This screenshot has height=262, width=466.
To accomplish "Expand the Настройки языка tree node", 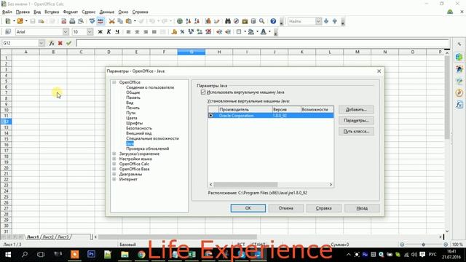I will [x=114, y=159].
